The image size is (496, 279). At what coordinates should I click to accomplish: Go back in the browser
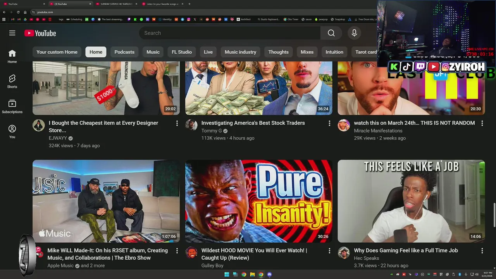point(4,12)
